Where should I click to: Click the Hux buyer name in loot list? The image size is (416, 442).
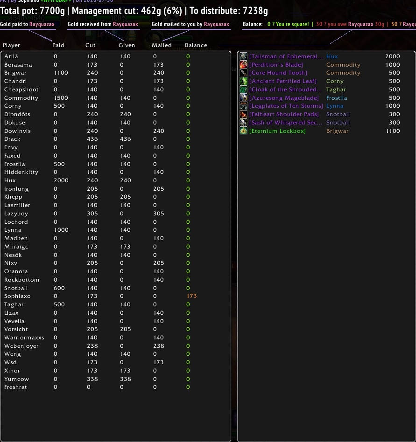(332, 56)
